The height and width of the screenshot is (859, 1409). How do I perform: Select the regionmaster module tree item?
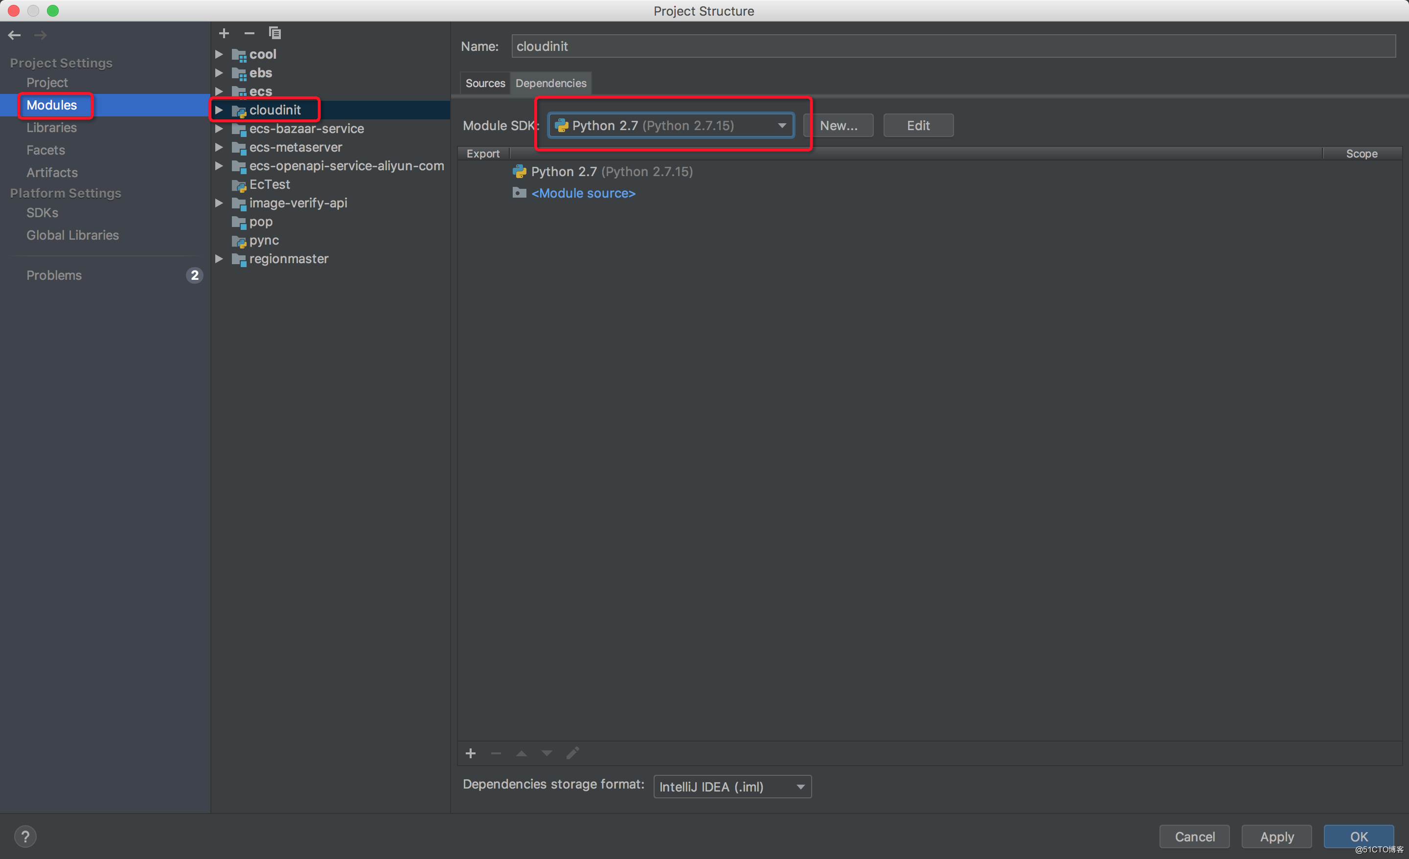290,258
